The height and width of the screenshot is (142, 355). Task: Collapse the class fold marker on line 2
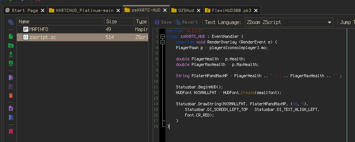pyautogui.click(x=162, y=36)
